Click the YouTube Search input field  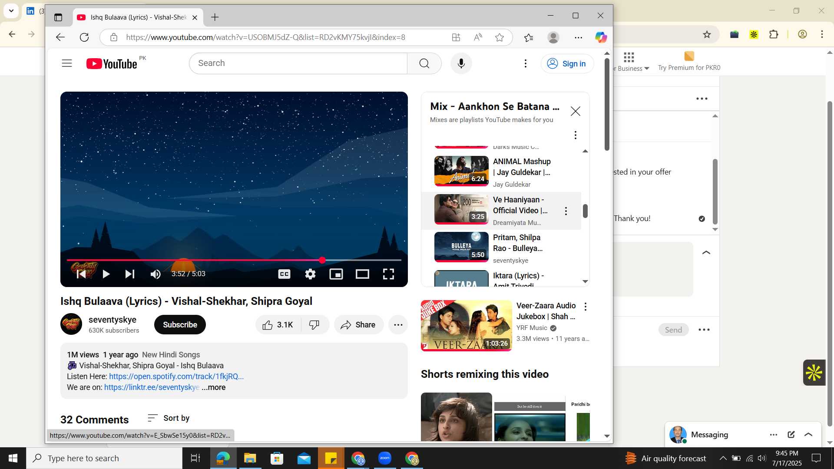click(x=298, y=63)
